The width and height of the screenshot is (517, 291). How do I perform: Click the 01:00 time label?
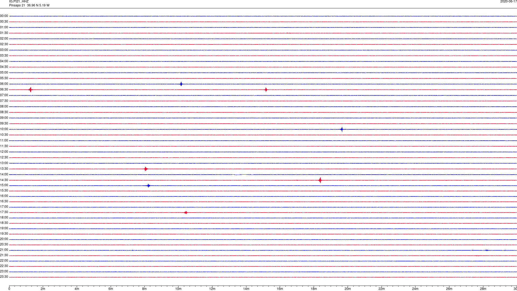click(4, 27)
